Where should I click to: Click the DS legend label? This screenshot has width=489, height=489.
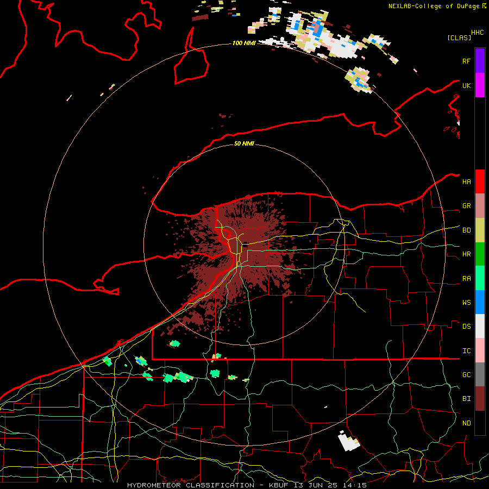click(x=466, y=327)
